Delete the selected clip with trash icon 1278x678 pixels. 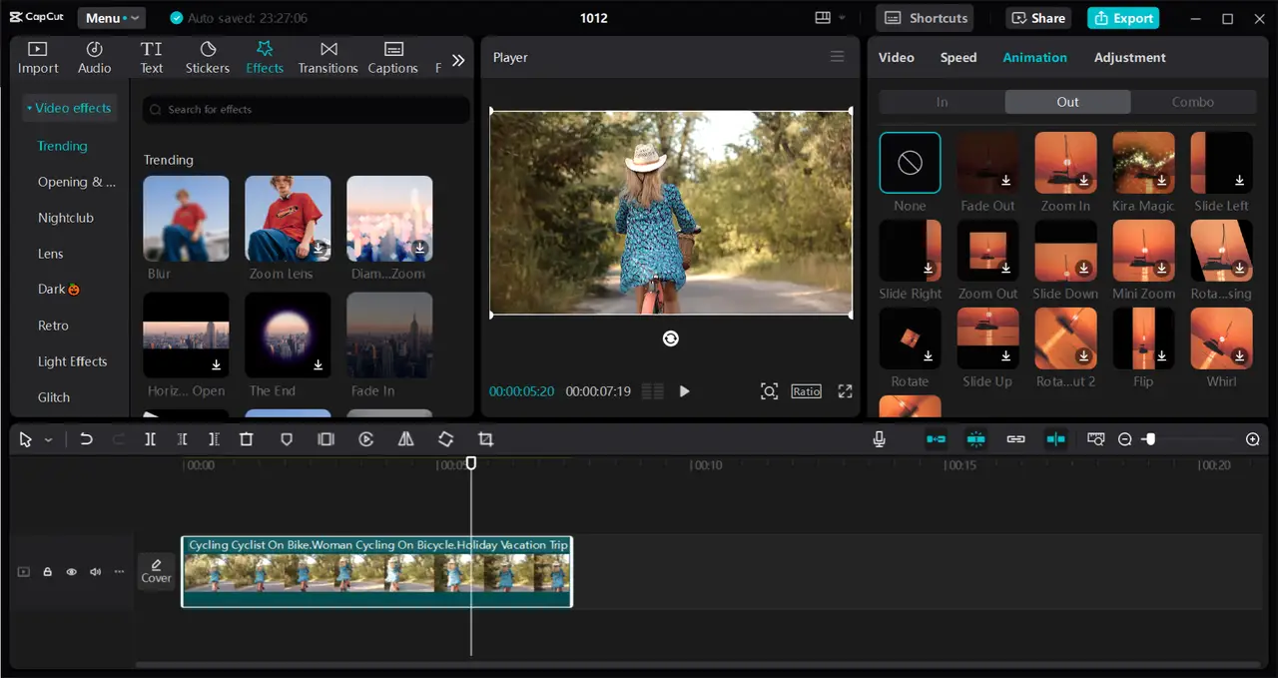247,439
